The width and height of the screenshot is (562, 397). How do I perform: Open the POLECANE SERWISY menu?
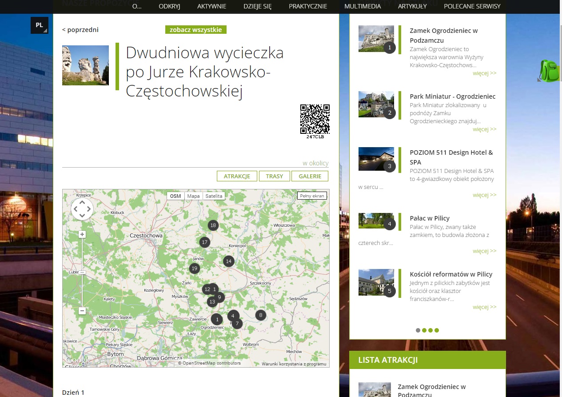point(472,6)
